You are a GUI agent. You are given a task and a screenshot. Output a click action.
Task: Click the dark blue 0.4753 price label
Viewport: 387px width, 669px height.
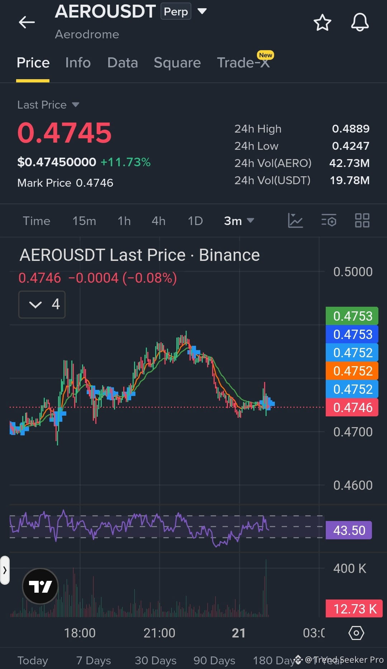(352, 334)
